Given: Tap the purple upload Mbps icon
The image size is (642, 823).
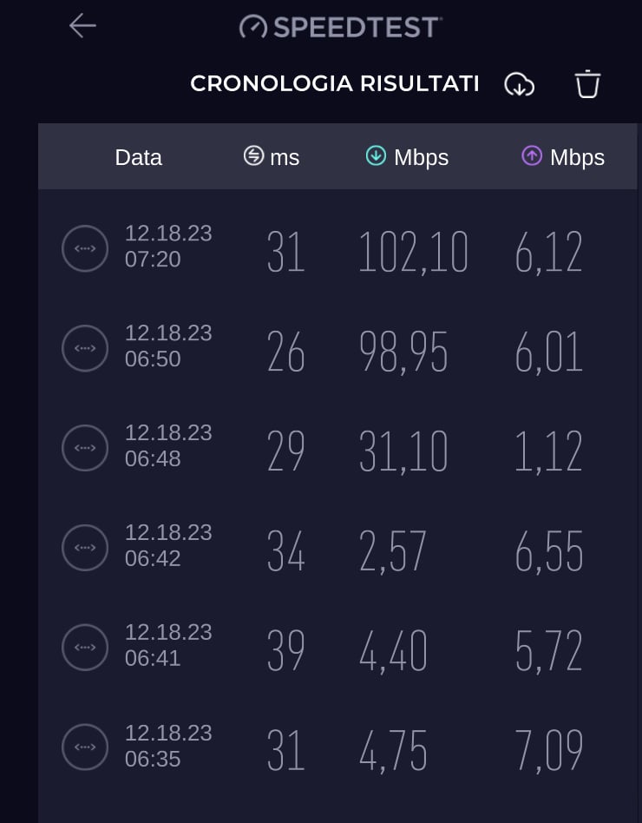Looking at the screenshot, I should coord(532,156).
